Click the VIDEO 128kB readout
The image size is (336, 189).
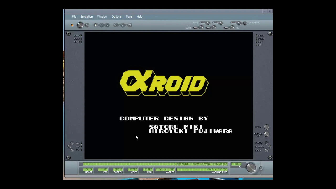coord(133,170)
